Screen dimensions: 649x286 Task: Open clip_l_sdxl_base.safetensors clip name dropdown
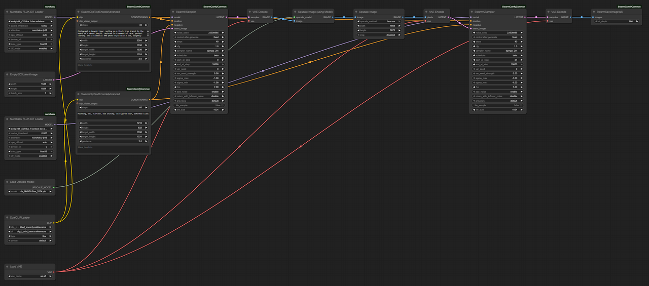click(29, 232)
